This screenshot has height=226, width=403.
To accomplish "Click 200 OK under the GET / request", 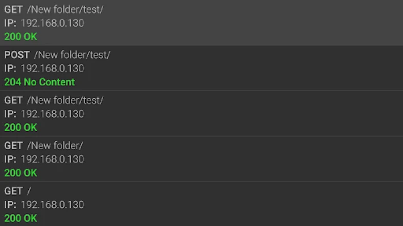I will 20,218.
